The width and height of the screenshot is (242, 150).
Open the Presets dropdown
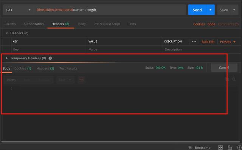(228, 42)
